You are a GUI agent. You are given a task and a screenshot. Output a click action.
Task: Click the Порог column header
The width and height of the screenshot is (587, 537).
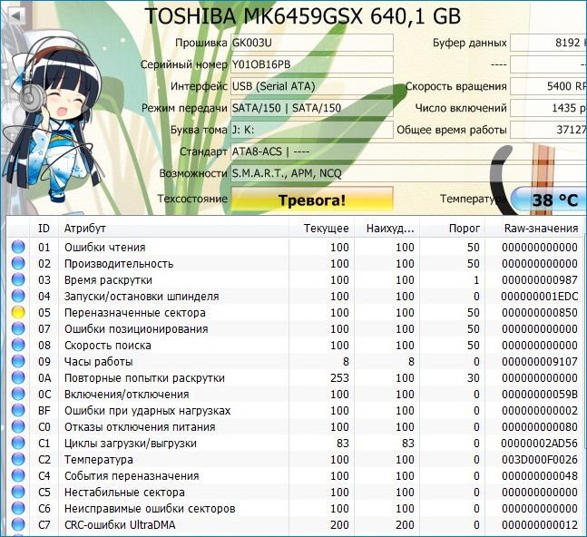click(x=465, y=229)
